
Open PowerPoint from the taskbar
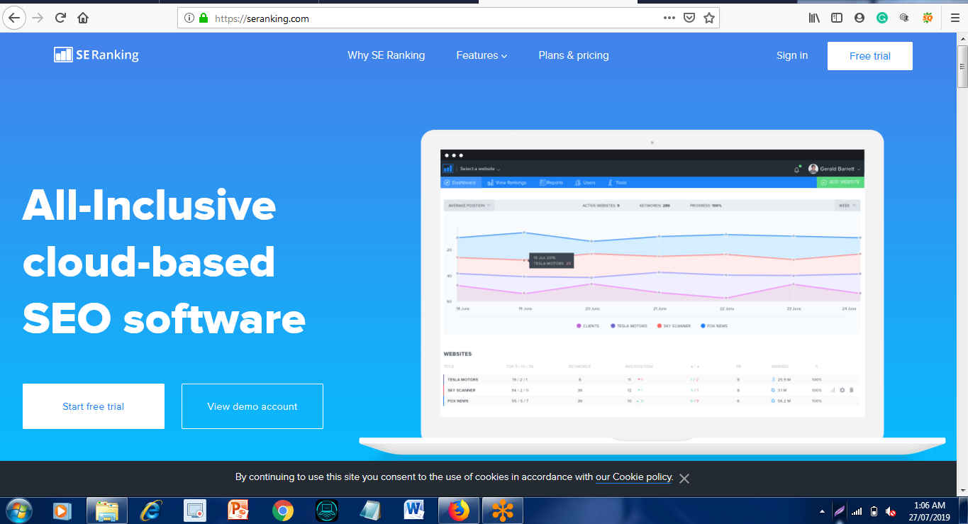[x=239, y=511]
